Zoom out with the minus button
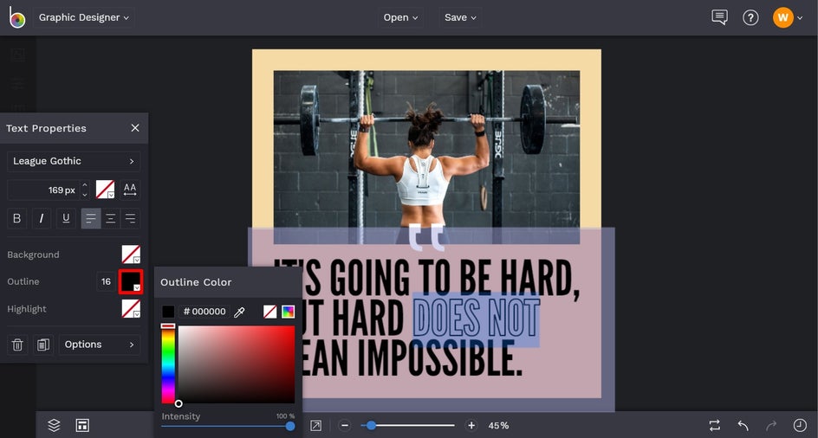Screen dimensions: 818x438 (344, 426)
